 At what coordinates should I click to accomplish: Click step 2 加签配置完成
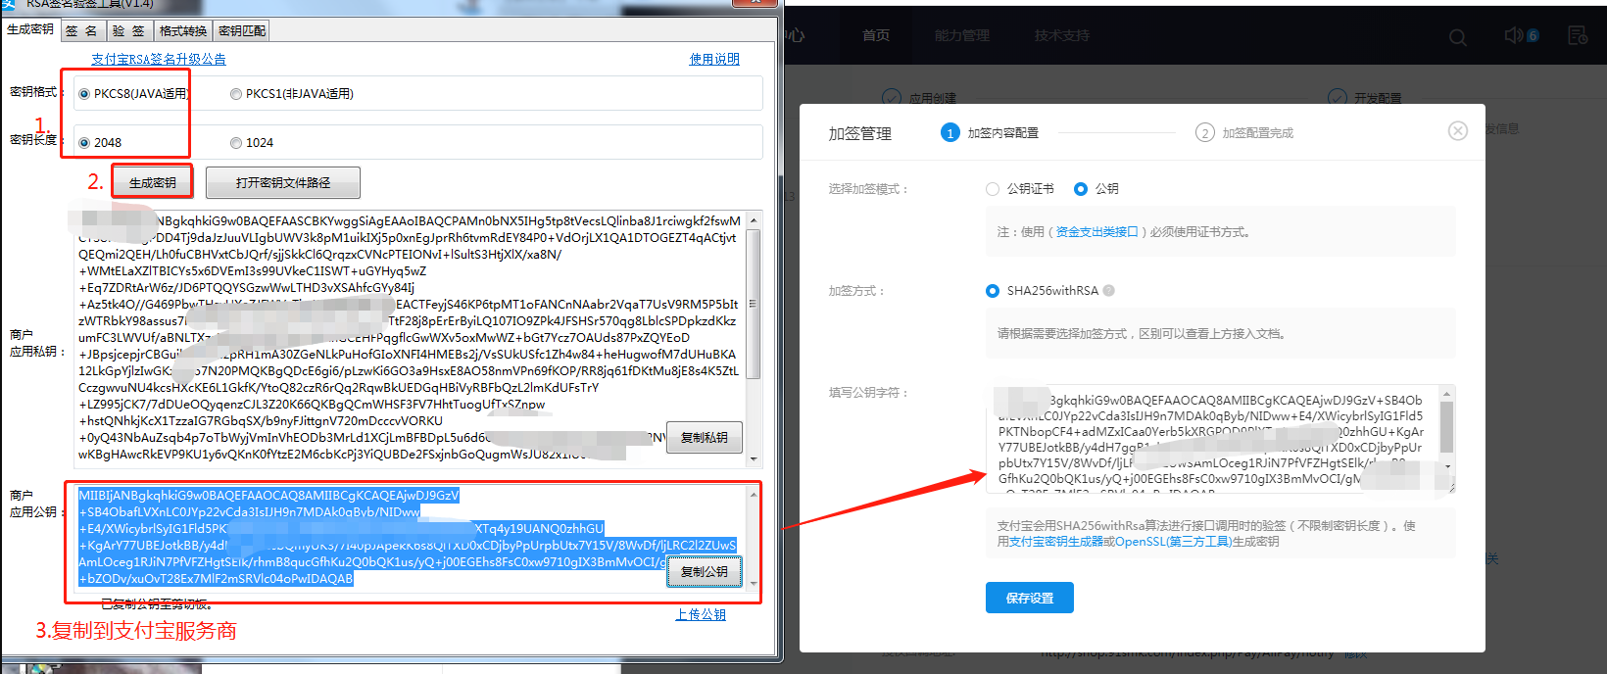click(x=1244, y=133)
